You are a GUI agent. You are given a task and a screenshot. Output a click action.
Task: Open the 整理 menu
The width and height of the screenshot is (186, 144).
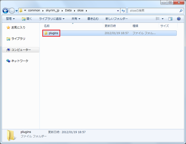coord(10,19)
